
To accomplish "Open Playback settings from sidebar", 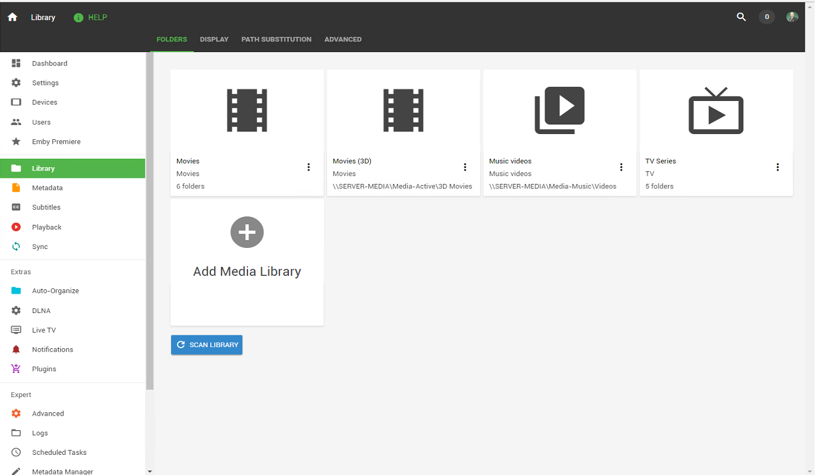I will [73, 227].
